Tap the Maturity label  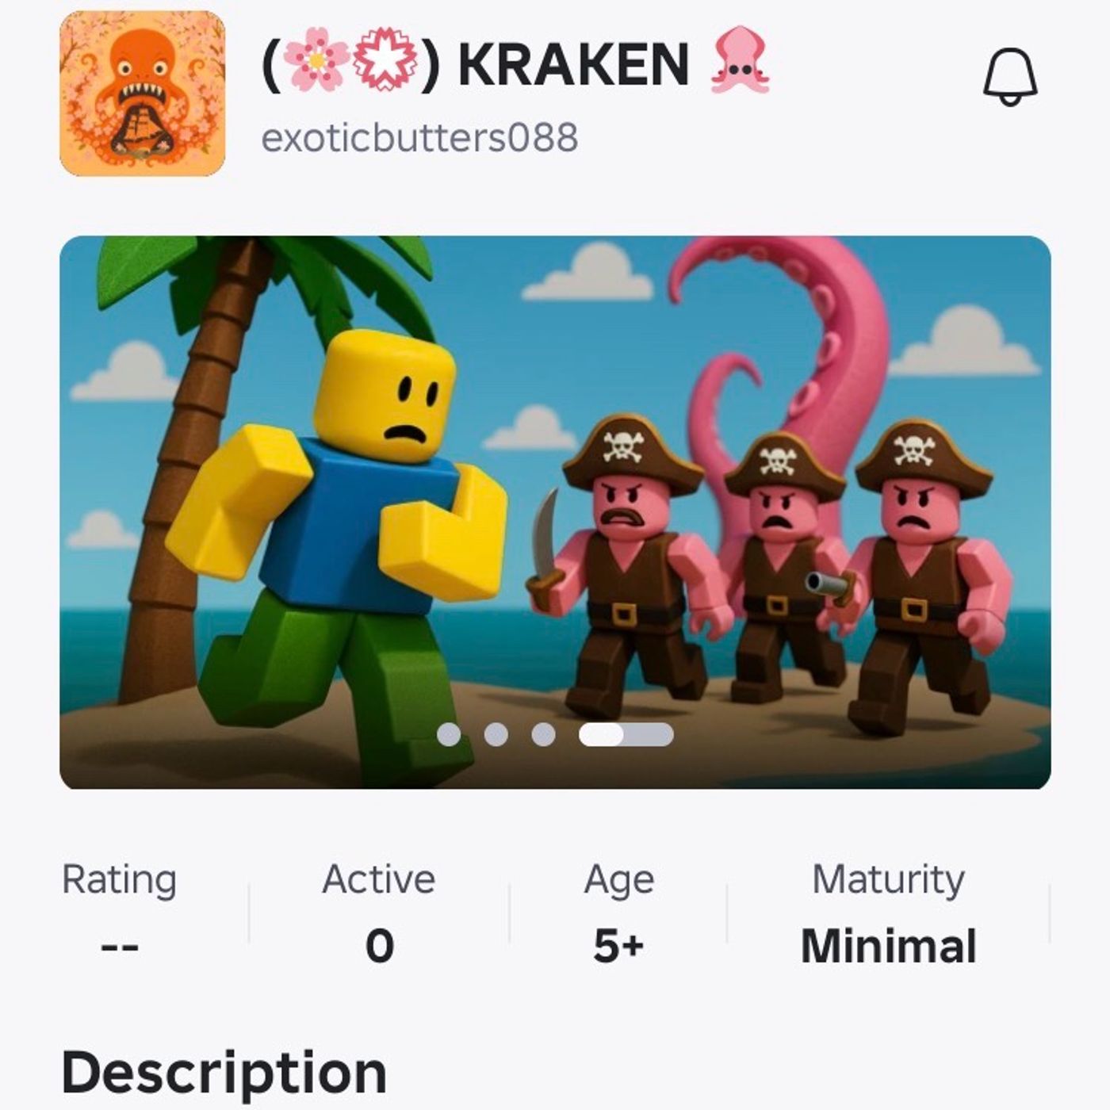[x=889, y=881]
